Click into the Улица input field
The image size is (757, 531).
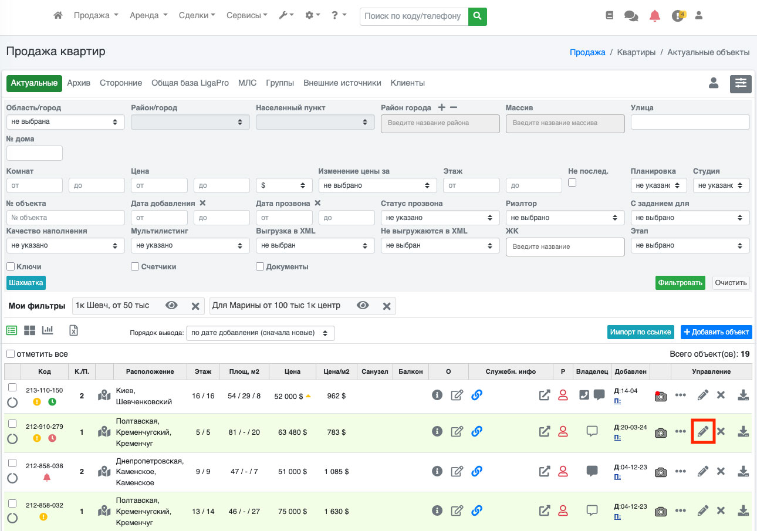coord(690,122)
